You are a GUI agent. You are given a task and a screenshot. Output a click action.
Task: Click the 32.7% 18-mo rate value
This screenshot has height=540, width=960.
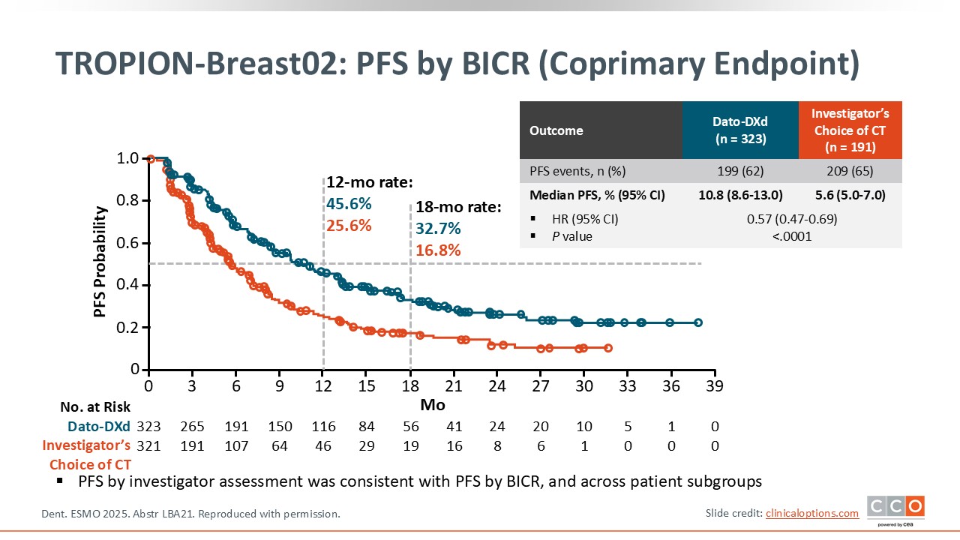point(438,229)
